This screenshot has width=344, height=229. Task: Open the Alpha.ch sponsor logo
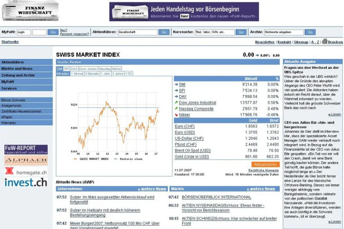click(x=26, y=160)
